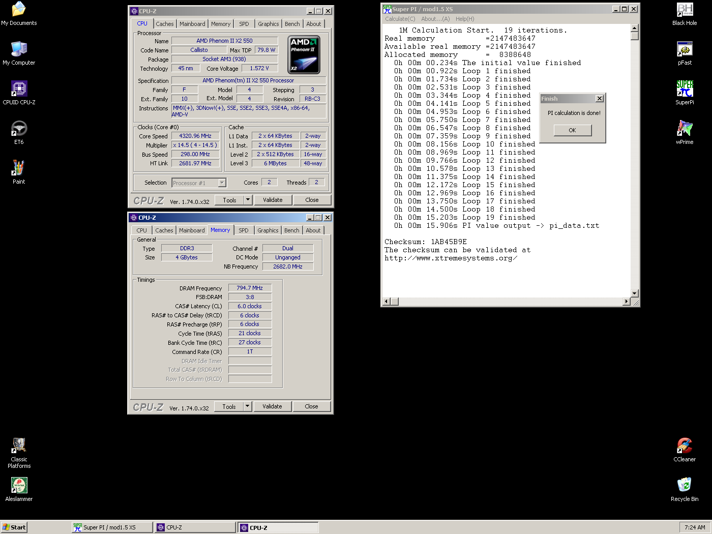This screenshot has width=712, height=534.
Task: Select the ET6 desktop shortcut
Action: coord(19,133)
